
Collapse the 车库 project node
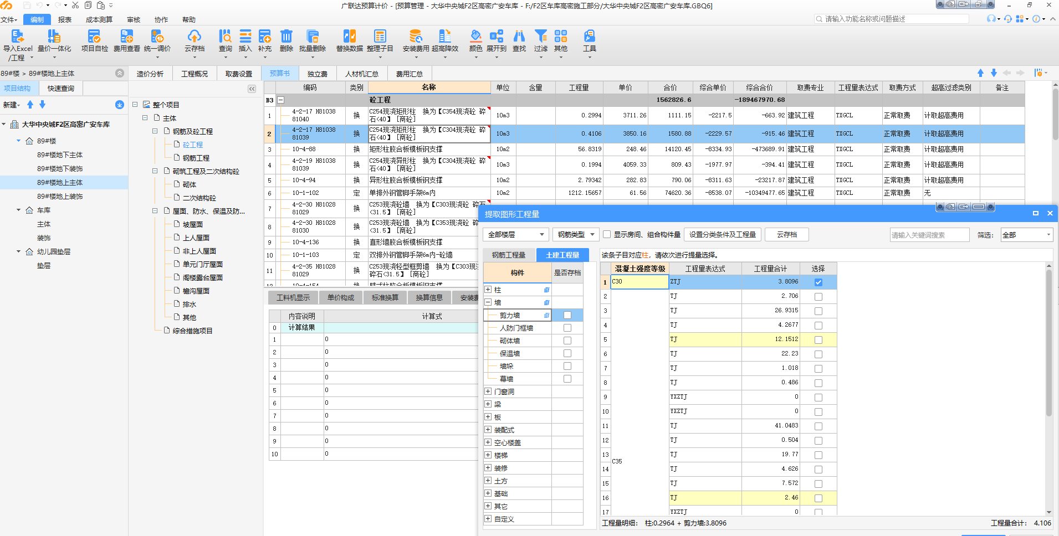pyautogui.click(x=18, y=210)
